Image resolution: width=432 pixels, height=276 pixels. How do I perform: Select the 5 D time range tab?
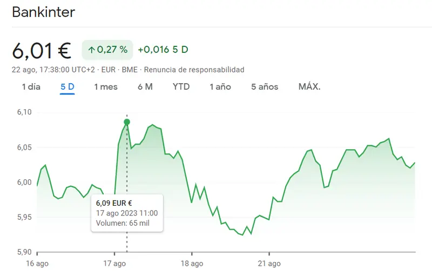tap(67, 87)
